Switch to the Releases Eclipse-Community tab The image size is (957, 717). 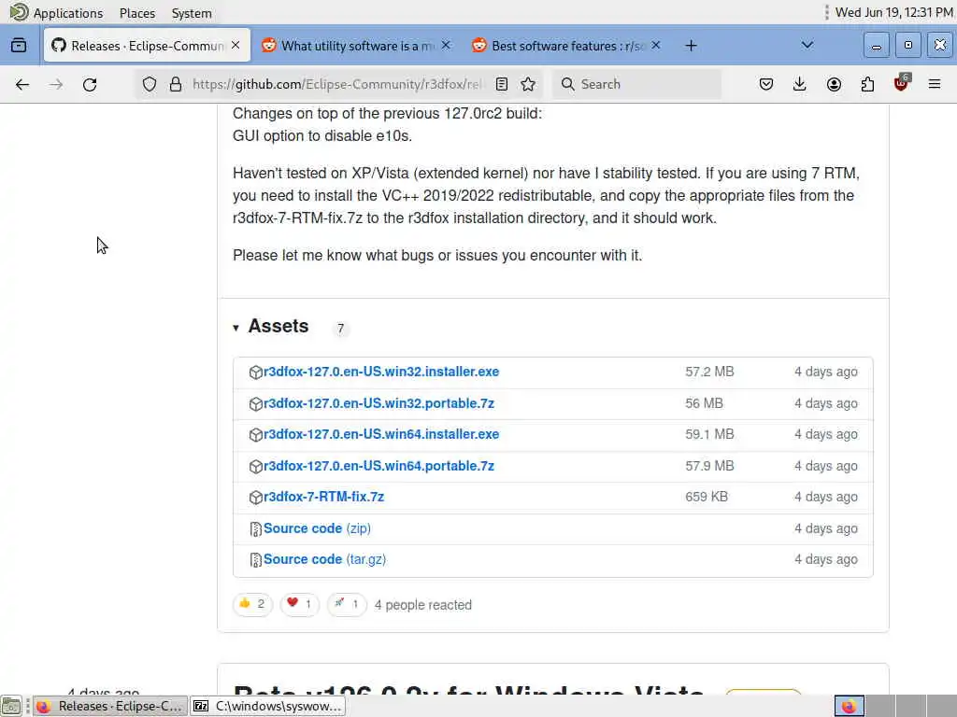147,45
